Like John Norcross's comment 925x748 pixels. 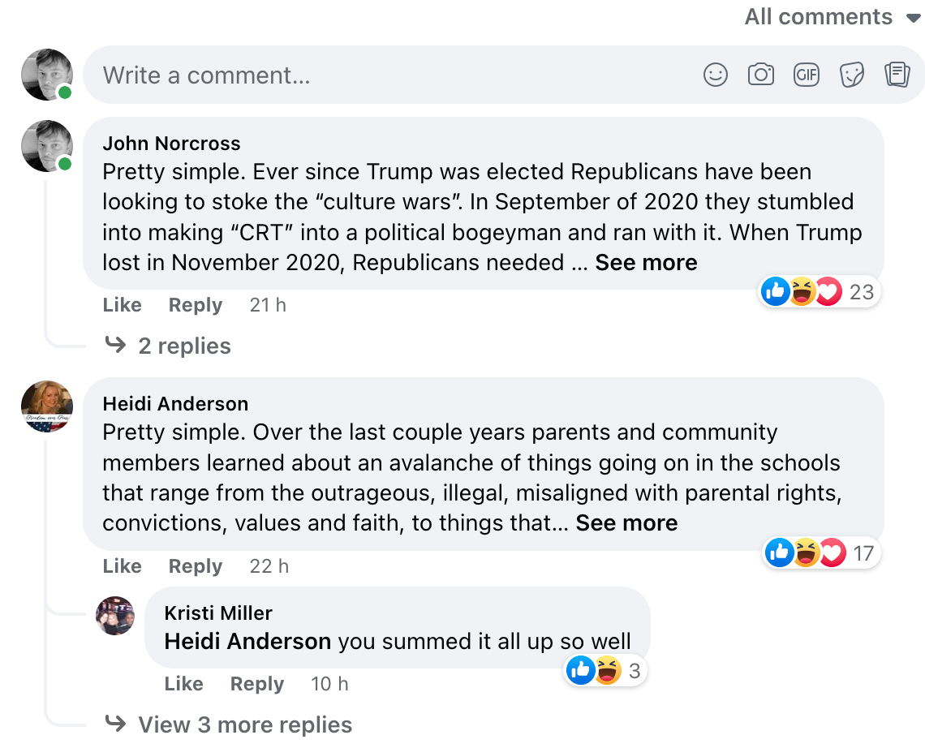[x=122, y=305]
